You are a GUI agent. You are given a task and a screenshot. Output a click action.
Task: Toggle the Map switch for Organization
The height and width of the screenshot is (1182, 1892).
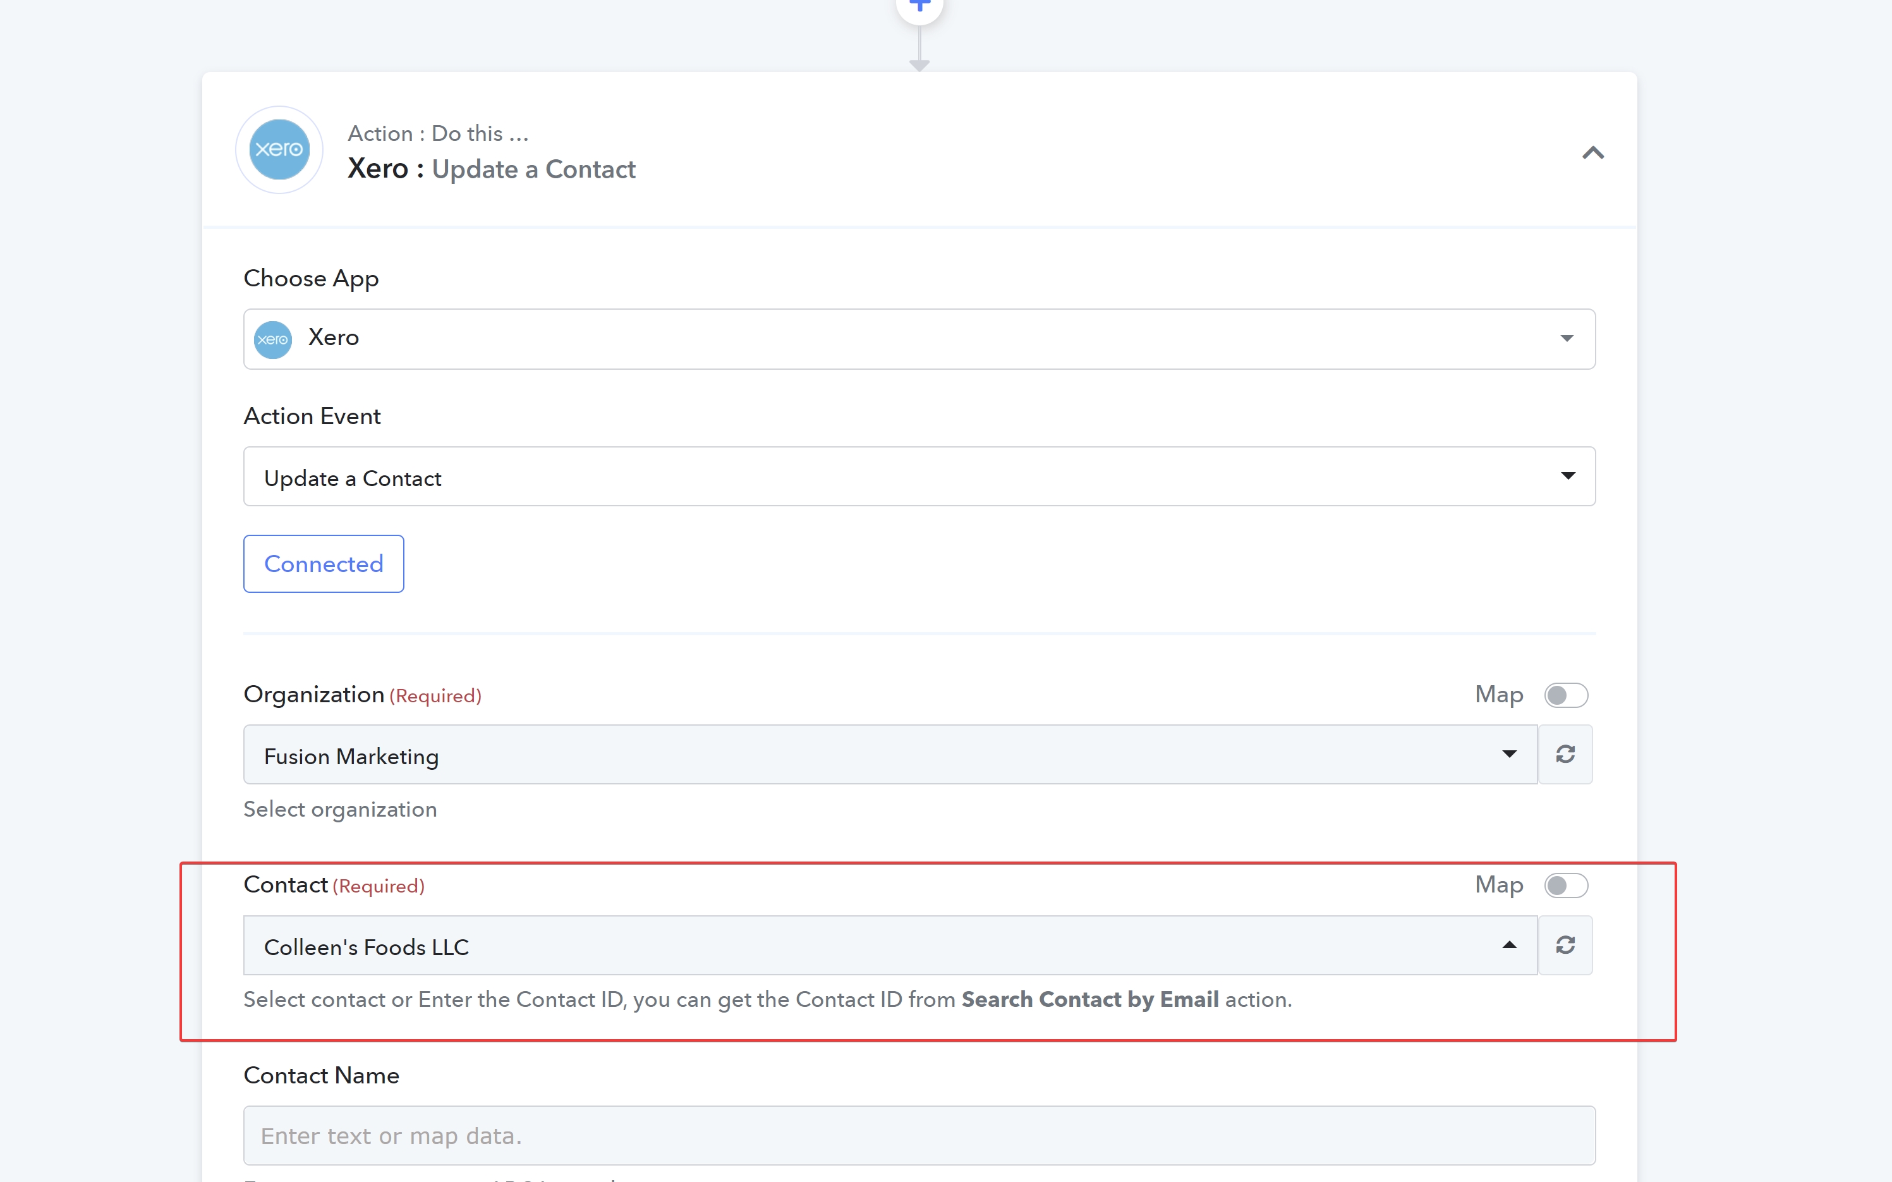coord(1565,694)
